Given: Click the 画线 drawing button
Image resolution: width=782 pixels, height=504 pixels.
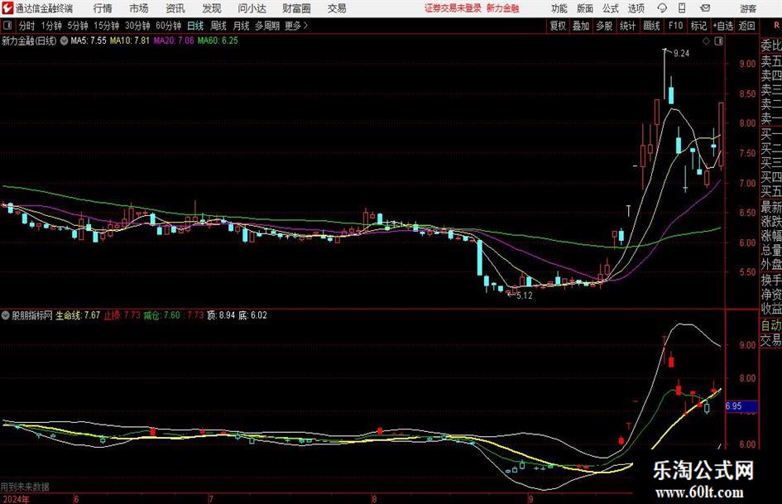Looking at the screenshot, I should click(651, 26).
